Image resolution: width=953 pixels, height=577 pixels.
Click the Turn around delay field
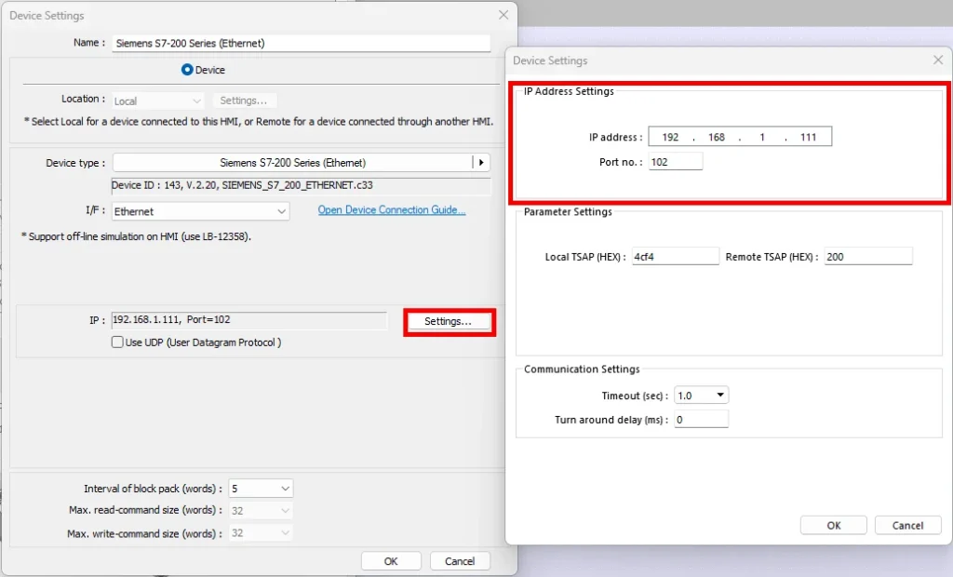701,420
